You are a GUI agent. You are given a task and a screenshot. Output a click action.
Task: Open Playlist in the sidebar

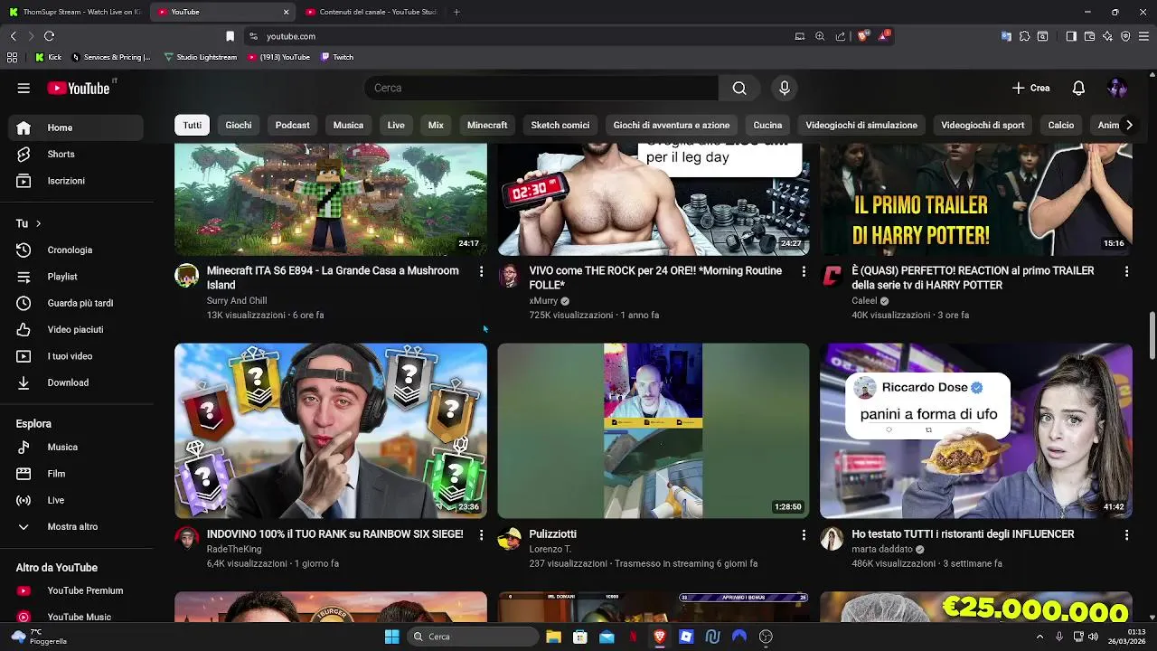[x=76, y=277]
